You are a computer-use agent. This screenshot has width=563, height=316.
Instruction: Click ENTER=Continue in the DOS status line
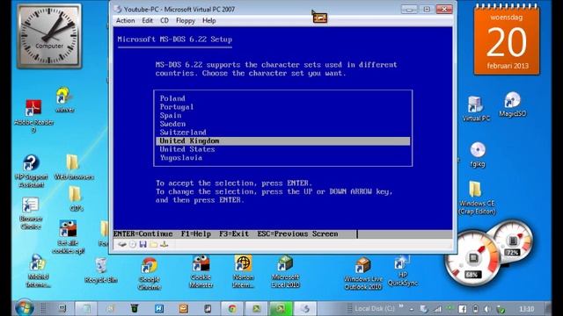pos(143,234)
